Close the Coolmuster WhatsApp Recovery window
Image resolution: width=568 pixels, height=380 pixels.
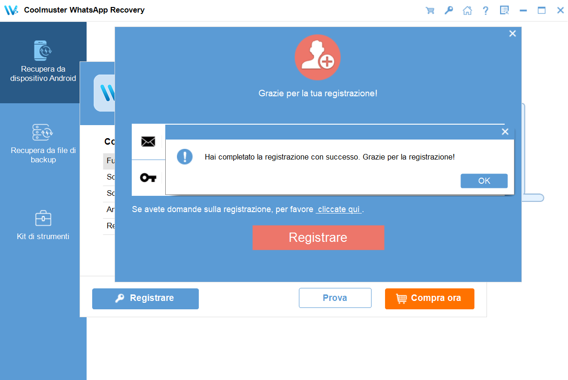pyautogui.click(x=561, y=10)
